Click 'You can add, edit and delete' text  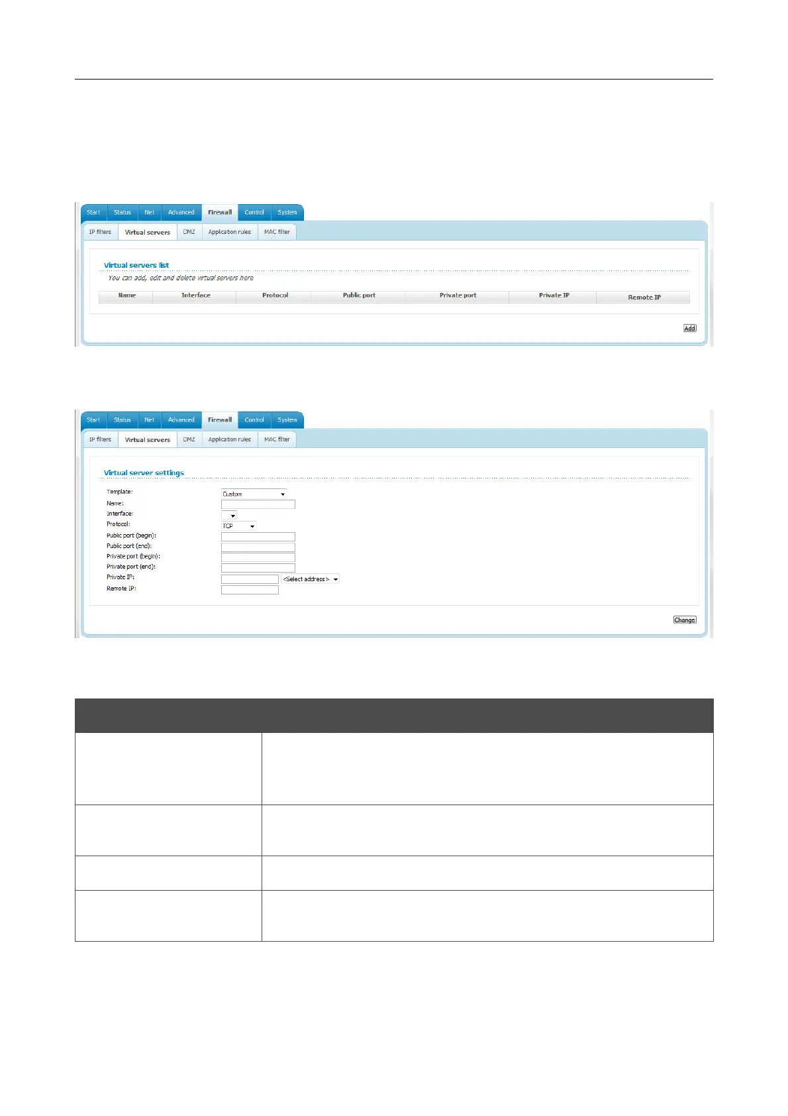[x=181, y=278]
